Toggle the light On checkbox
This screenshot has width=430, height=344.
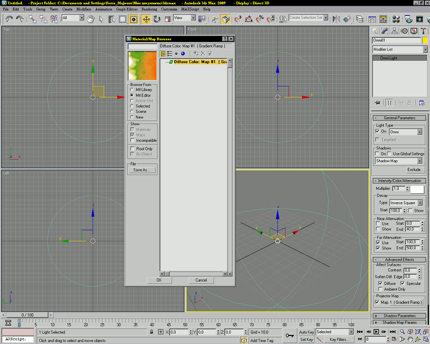coord(377,131)
